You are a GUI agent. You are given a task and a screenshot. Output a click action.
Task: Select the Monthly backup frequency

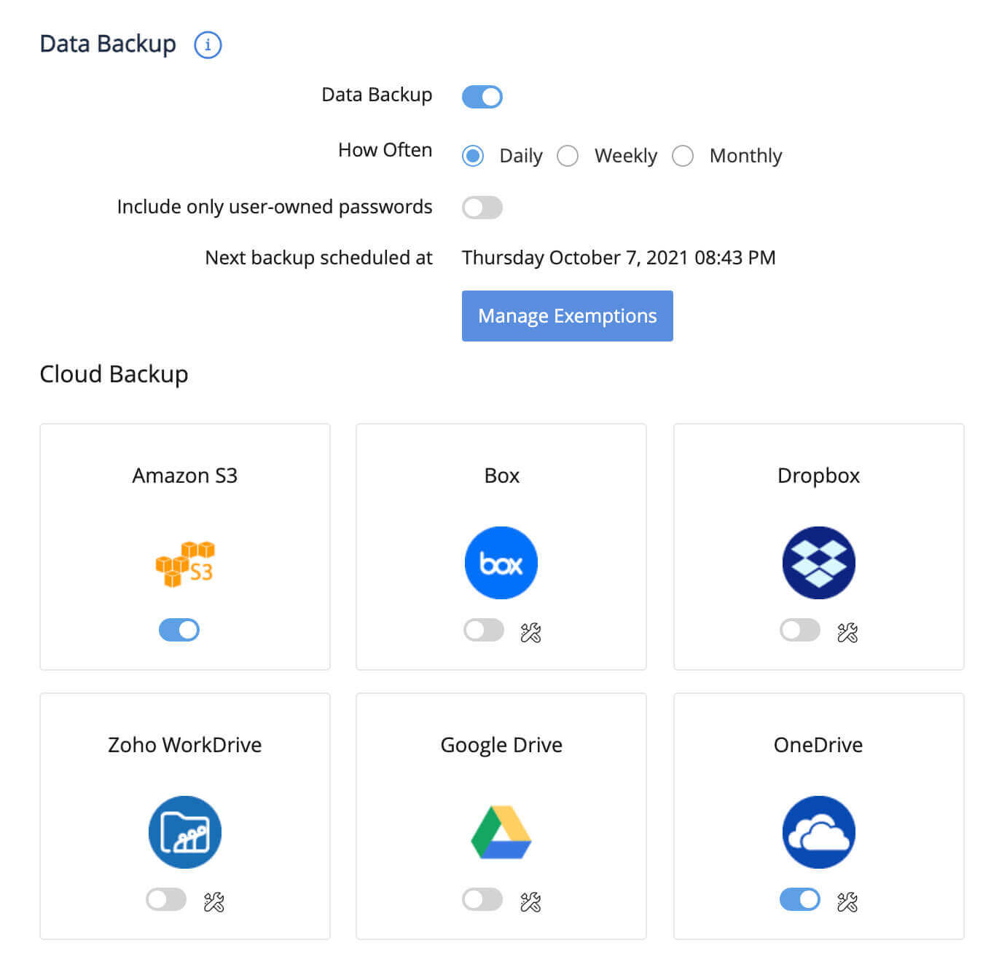pyautogui.click(x=683, y=155)
